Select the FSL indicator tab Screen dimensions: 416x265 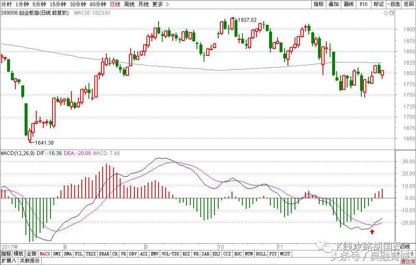coord(79,254)
